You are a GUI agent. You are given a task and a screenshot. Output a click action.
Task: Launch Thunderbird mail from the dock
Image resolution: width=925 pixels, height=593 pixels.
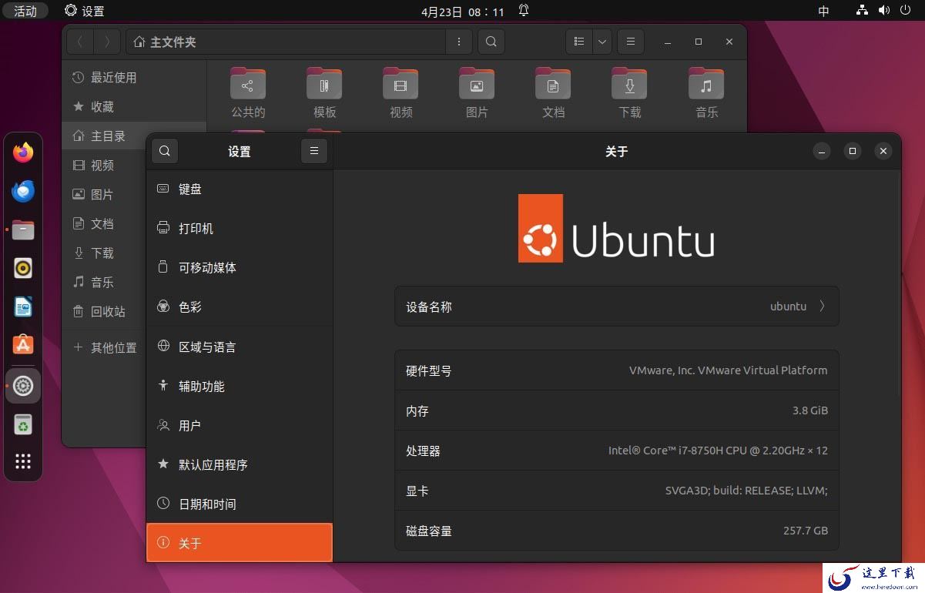click(23, 191)
